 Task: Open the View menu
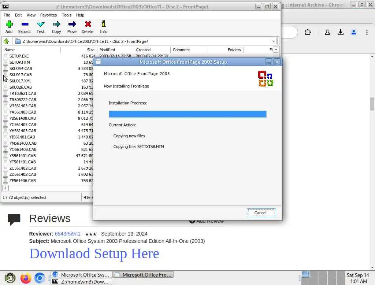point(31,15)
